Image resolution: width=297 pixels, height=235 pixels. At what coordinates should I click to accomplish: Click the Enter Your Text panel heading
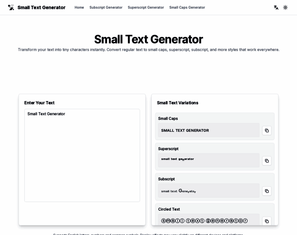(x=39, y=103)
